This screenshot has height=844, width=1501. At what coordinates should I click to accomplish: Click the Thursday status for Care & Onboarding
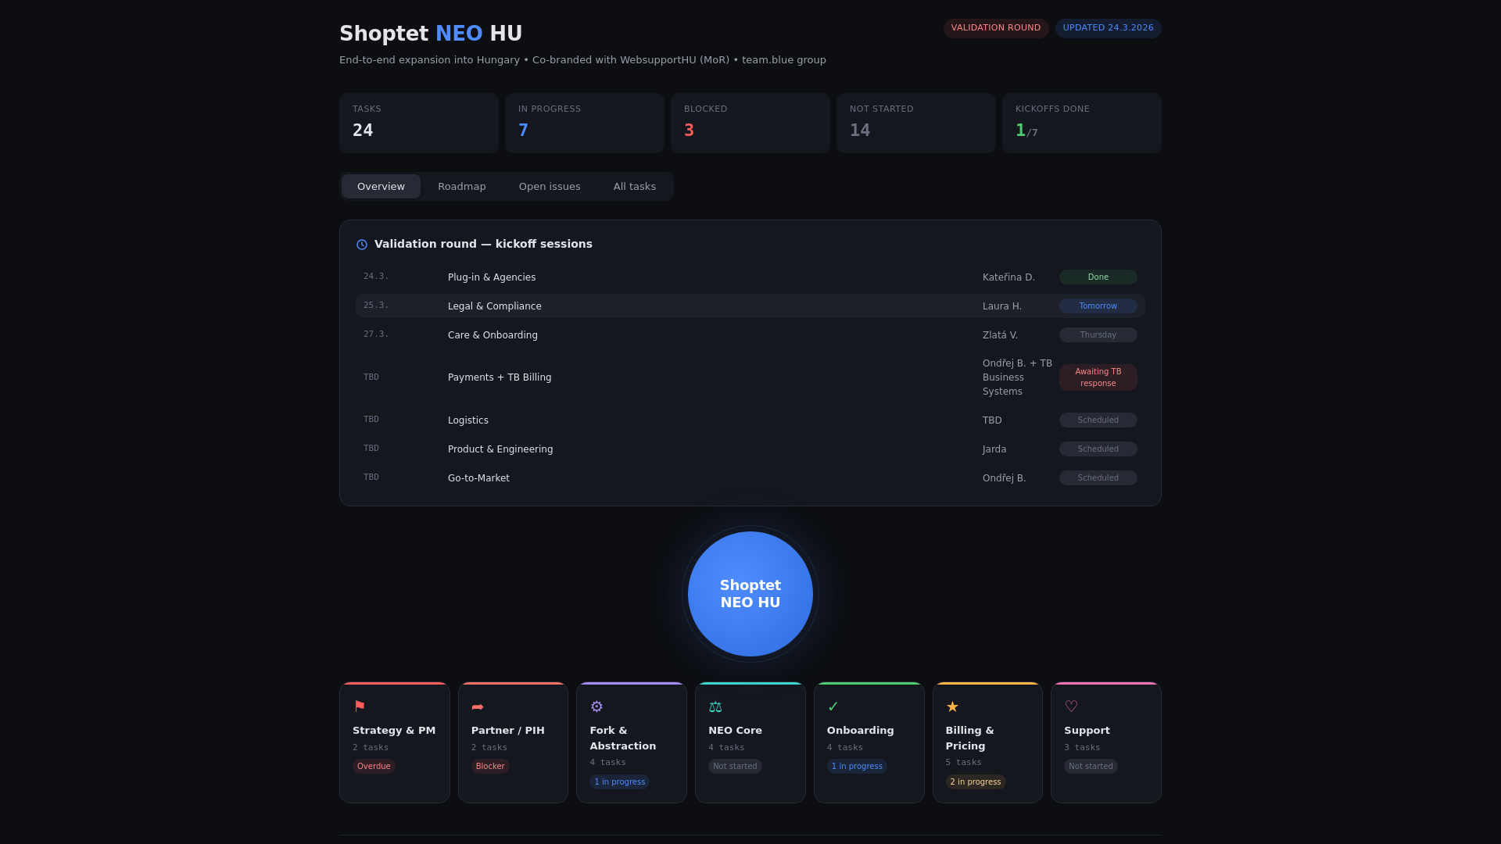pos(1098,335)
